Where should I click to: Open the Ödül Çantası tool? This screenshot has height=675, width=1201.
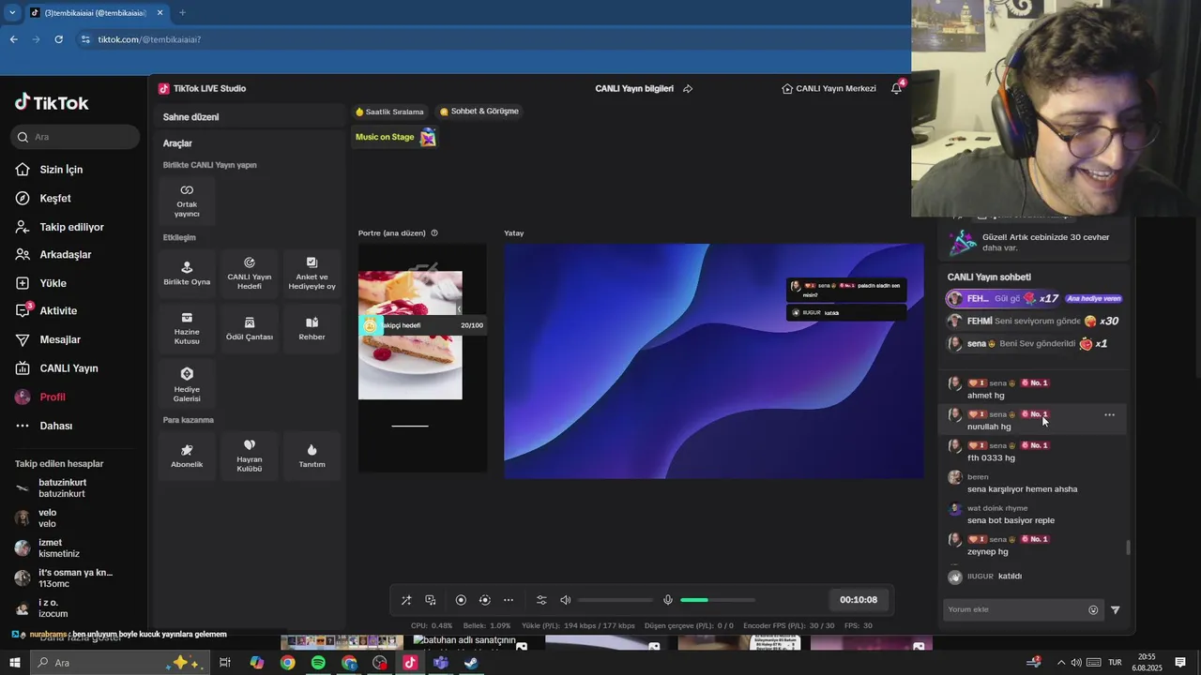tap(250, 328)
